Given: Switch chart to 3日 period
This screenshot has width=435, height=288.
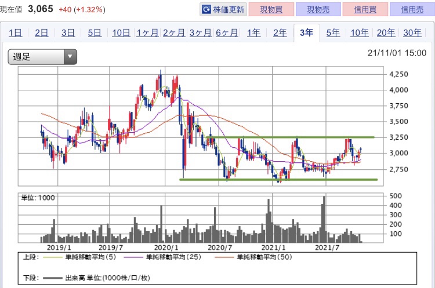Looking at the screenshot, I should tap(68, 33).
